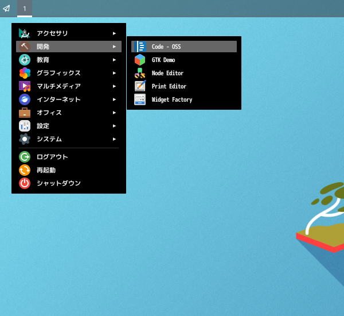
Task: Expand the システム submenu arrow
Action: 115,139
